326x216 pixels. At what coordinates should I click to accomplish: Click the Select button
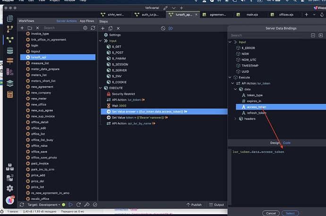coord(290,213)
